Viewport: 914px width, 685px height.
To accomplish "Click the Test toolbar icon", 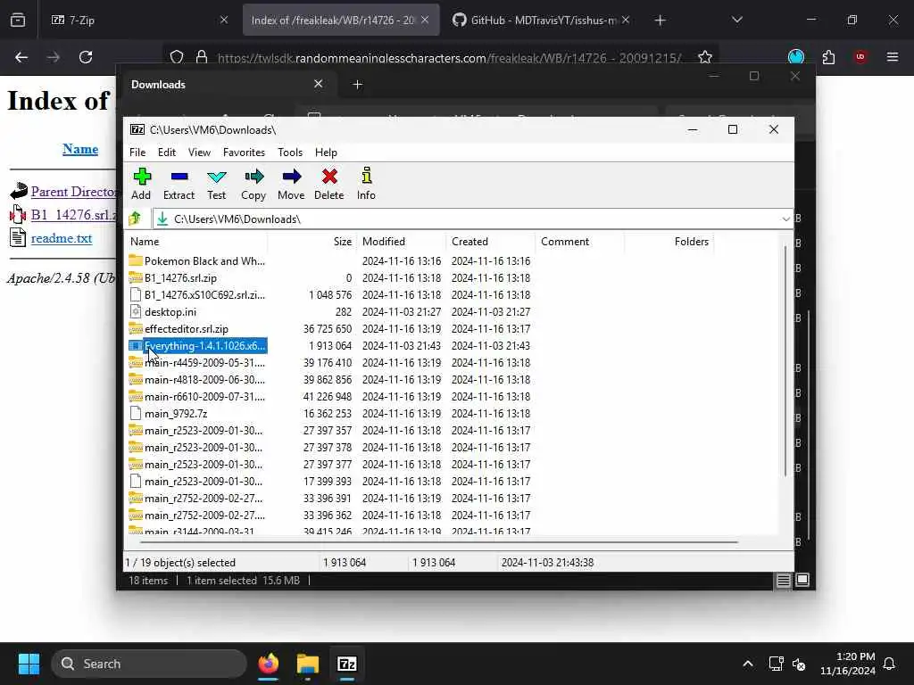I will click(x=216, y=184).
